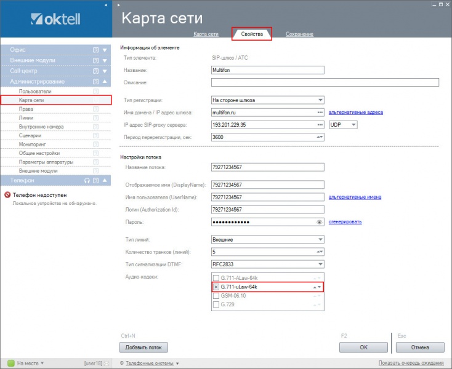The image size is (452, 369).
Task: Show password with the eye icon
Action: click(319, 222)
